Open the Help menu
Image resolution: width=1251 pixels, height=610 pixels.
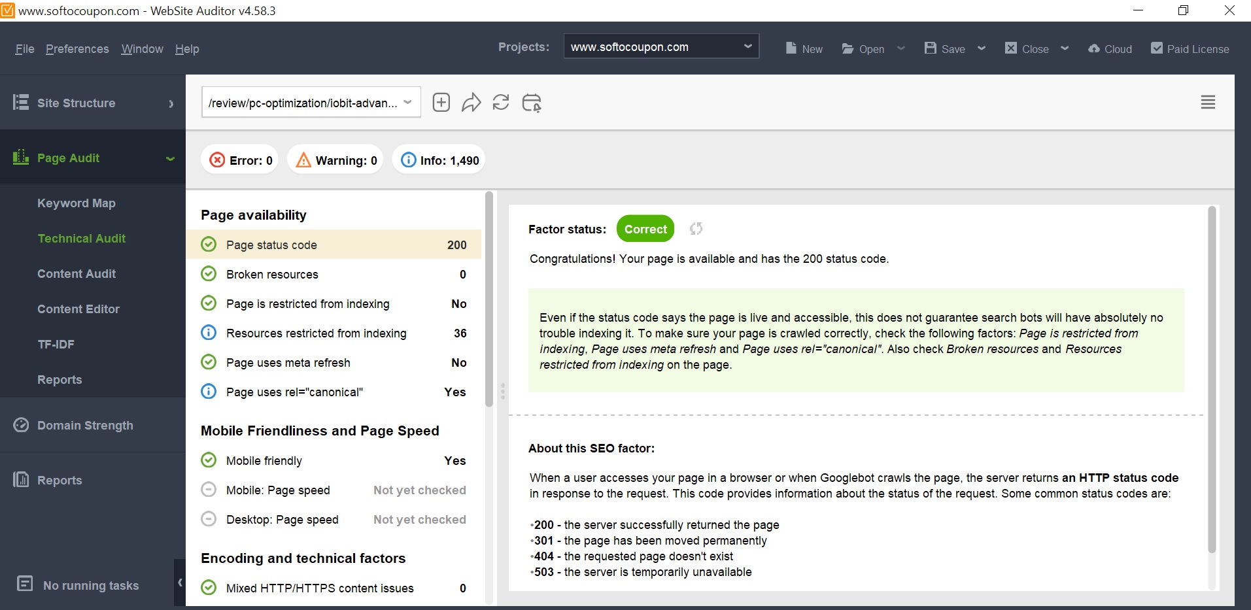187,49
